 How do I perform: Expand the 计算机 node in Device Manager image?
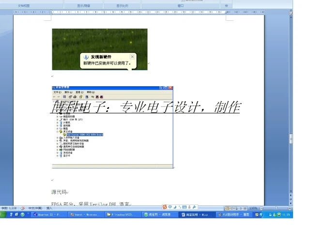[x=57, y=123]
